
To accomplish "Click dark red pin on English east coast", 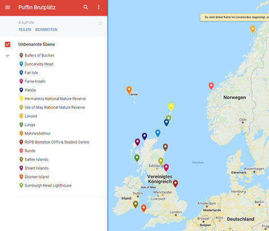I will pyautogui.click(x=176, y=183).
